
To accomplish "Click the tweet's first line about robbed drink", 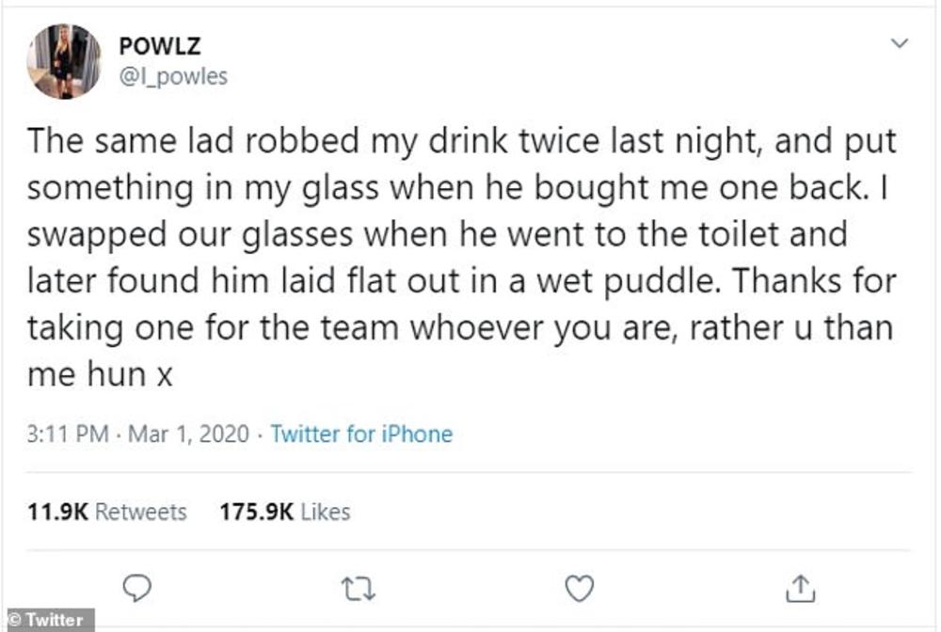I will (461, 143).
